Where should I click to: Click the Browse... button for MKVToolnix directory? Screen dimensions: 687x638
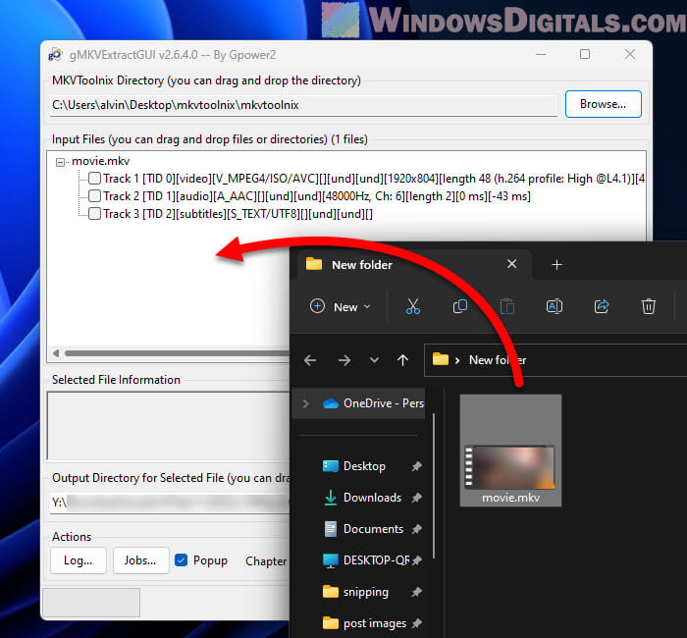[603, 104]
